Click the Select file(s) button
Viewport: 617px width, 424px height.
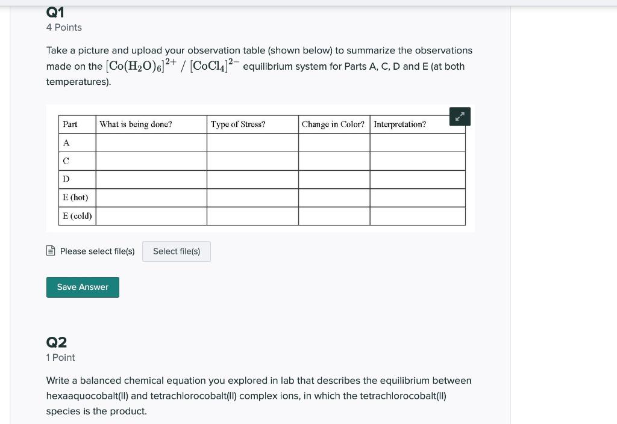click(176, 251)
